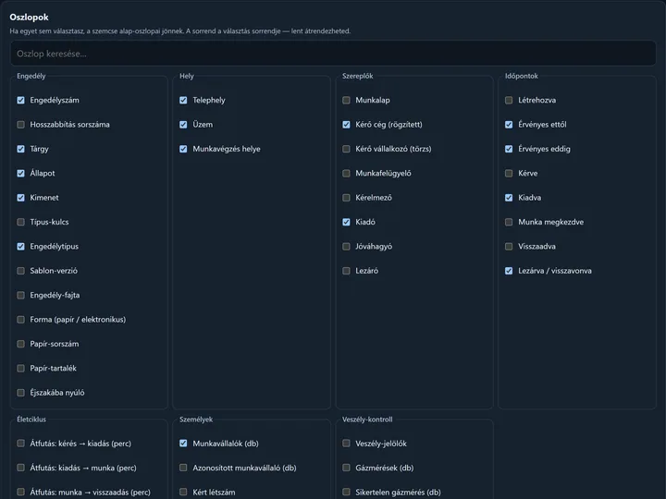
Task: Tick the Veszély-jelölők checkbox
Action: tap(346, 444)
